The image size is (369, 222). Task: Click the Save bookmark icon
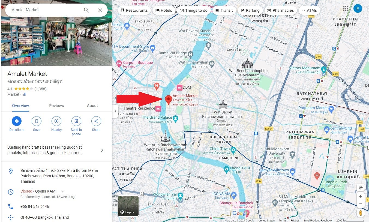(x=37, y=121)
